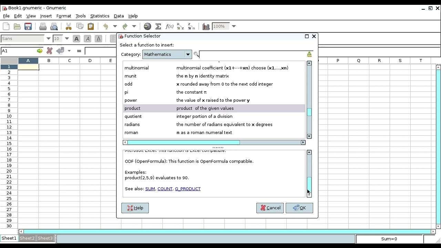Click the function list horizontal scrollbar thumb
The width and height of the screenshot is (441, 248).
(x=184, y=142)
